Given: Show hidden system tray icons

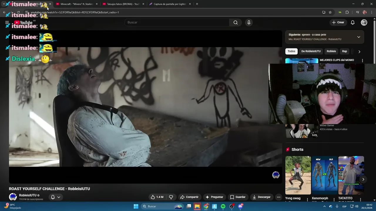Looking at the screenshot, I should point(324,206).
